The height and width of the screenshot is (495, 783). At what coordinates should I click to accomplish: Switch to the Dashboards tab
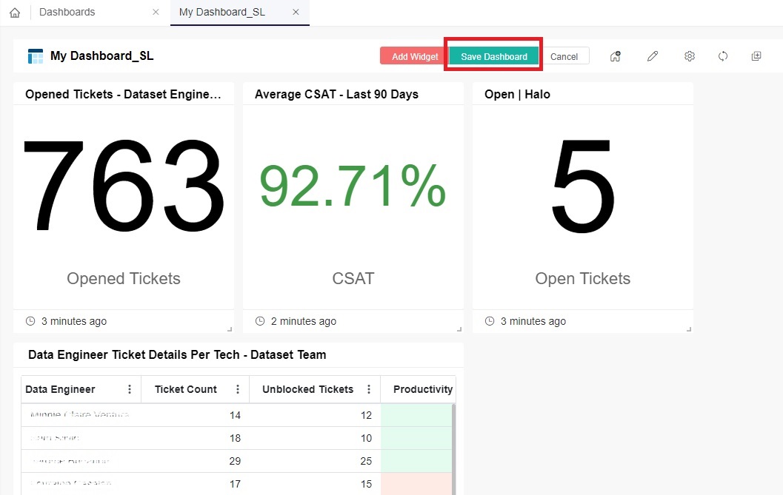(x=67, y=12)
